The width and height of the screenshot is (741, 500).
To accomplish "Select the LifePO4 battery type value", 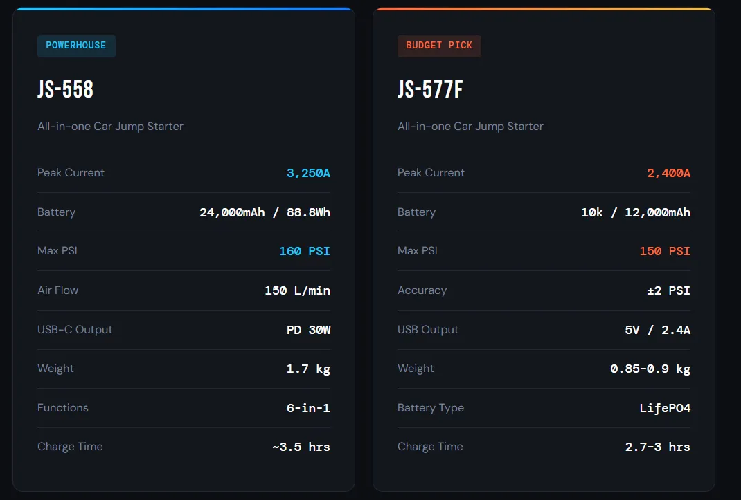I will [665, 408].
